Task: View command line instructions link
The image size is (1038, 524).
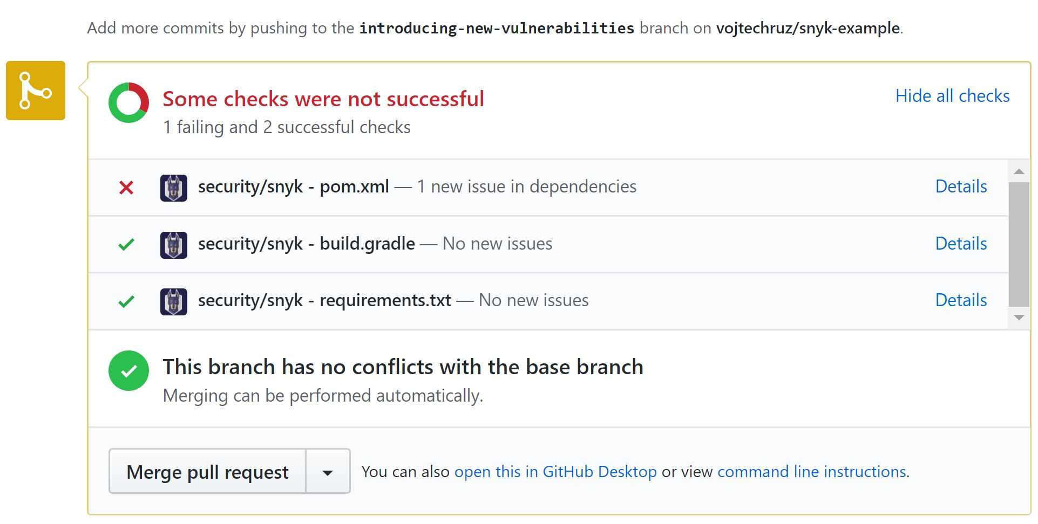Action: click(x=811, y=472)
